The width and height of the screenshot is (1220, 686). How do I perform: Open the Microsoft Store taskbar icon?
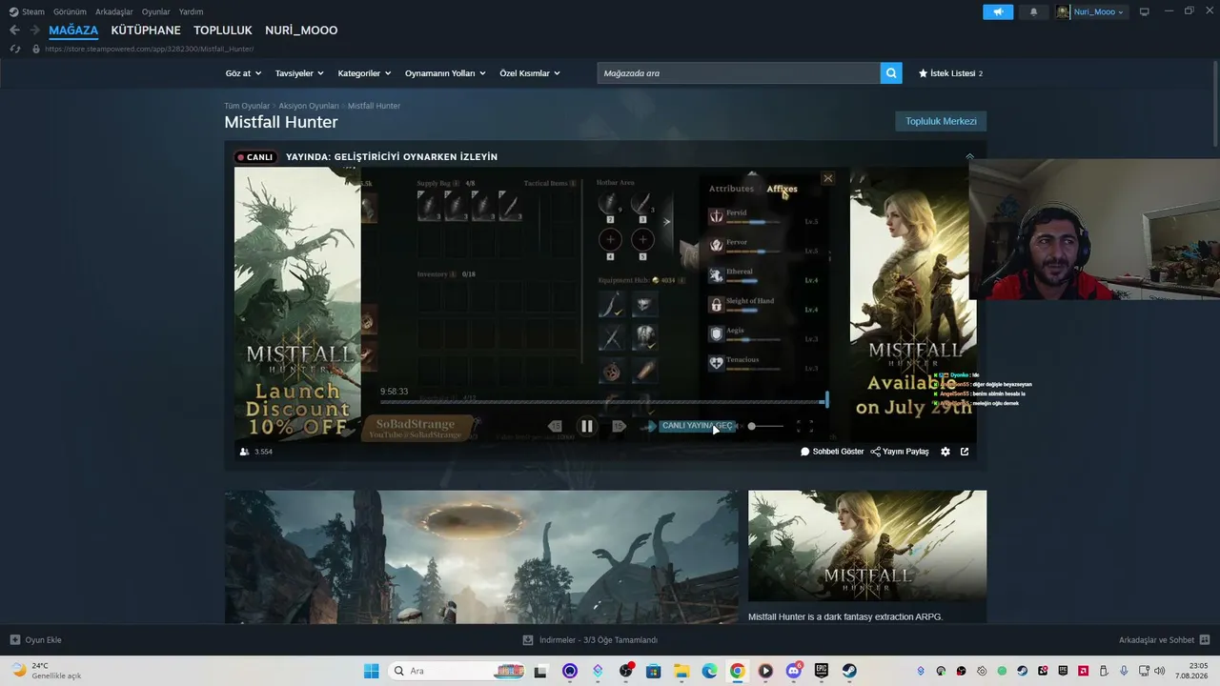(654, 671)
